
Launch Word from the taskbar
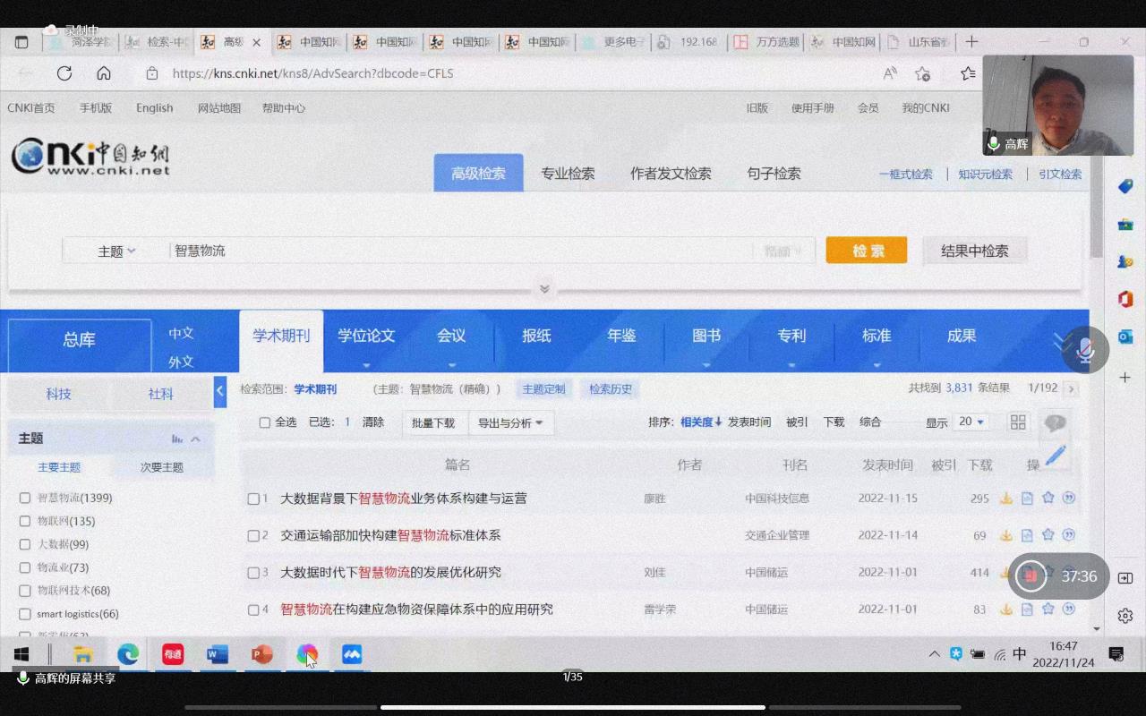click(218, 655)
